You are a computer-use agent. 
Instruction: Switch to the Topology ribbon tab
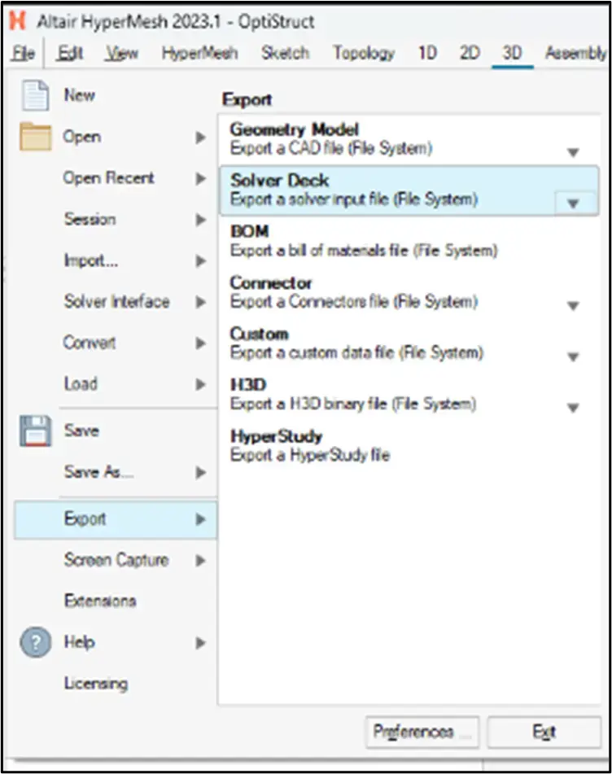pyautogui.click(x=365, y=53)
